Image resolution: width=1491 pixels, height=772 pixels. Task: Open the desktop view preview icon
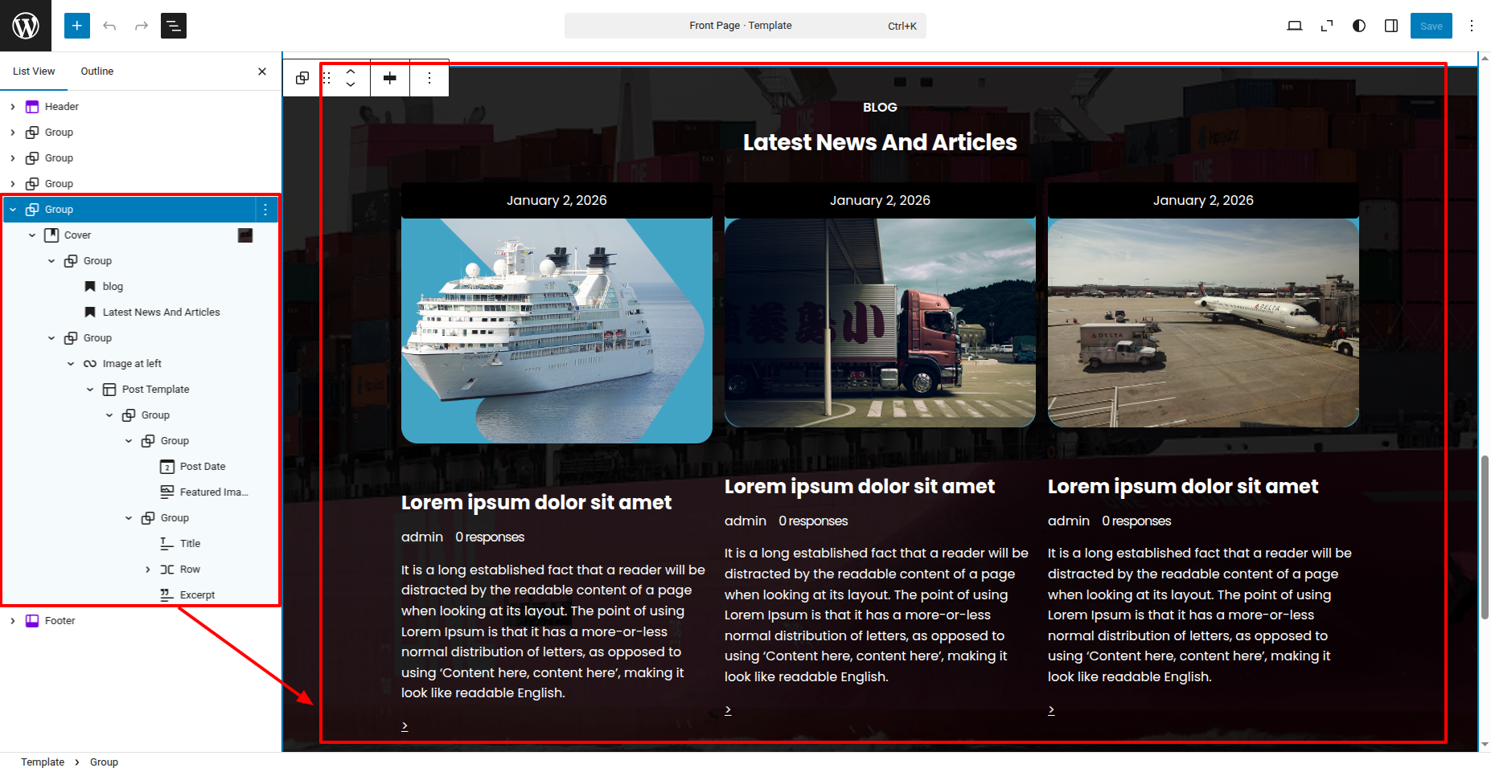[1295, 26]
